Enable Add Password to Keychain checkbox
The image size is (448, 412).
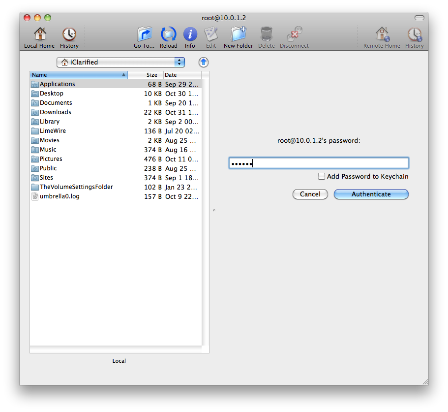[x=322, y=176]
